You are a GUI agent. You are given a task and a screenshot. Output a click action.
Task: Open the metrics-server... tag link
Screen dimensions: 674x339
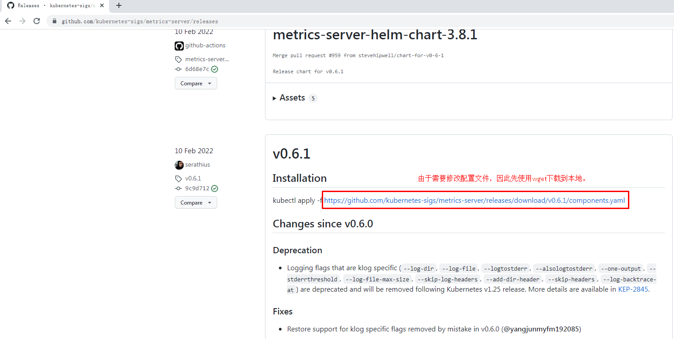[207, 59]
